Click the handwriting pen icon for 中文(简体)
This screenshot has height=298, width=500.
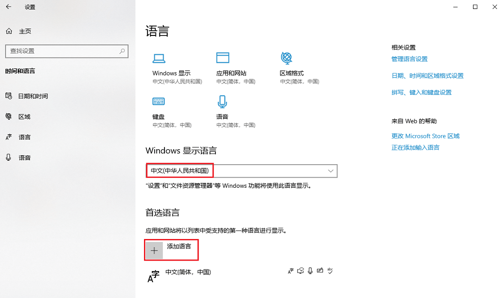tap(320, 271)
